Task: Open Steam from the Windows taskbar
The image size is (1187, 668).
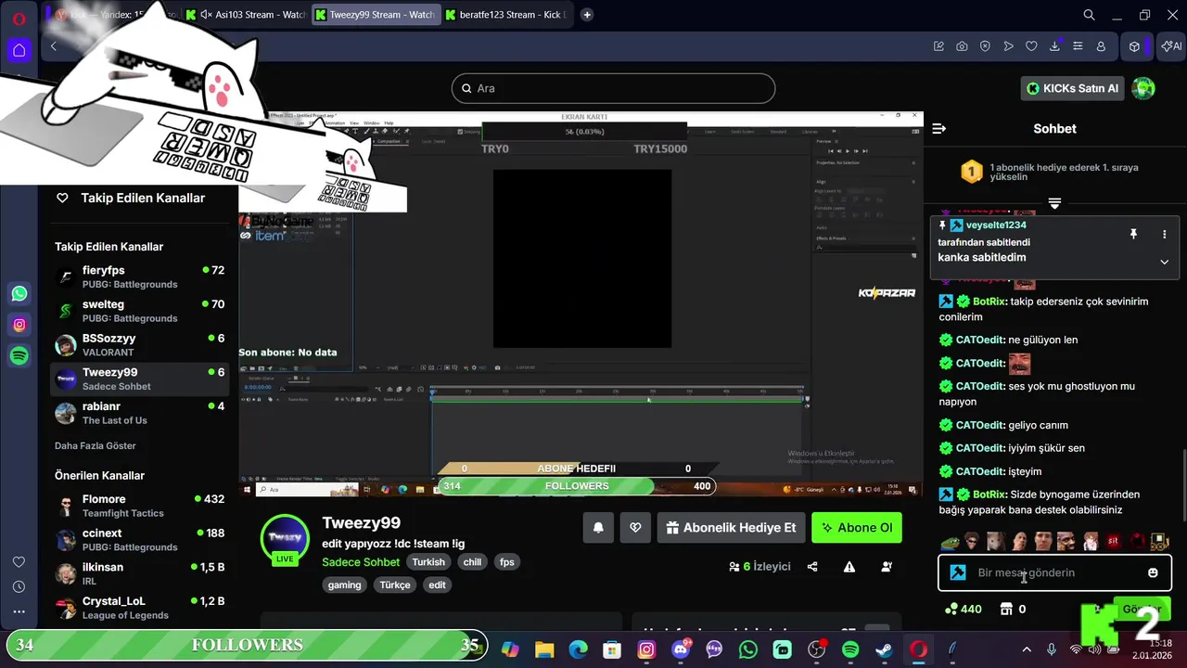Action: 885,649
